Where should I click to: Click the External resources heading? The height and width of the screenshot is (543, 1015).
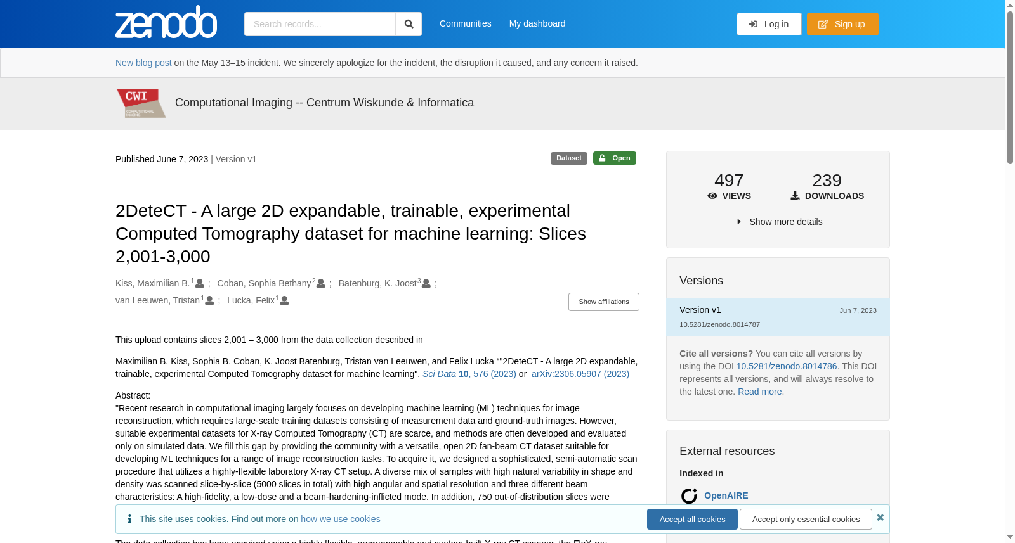[727, 451]
